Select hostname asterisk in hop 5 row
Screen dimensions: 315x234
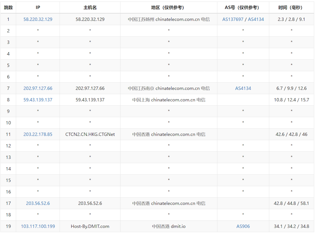point(90,65)
